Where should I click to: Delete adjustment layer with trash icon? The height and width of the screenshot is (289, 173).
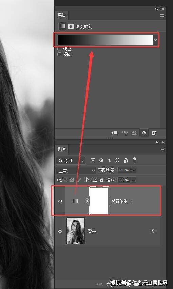154,133
